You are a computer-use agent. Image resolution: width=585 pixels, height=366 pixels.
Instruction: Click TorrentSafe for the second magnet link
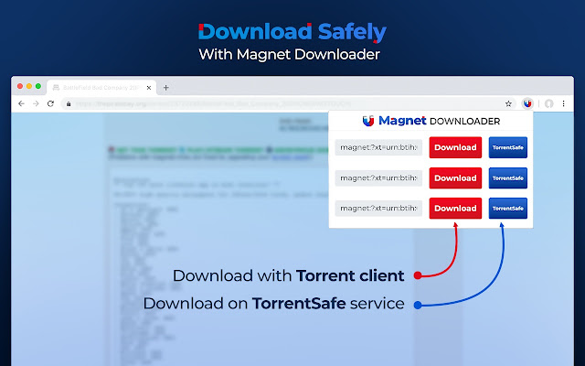(x=508, y=178)
